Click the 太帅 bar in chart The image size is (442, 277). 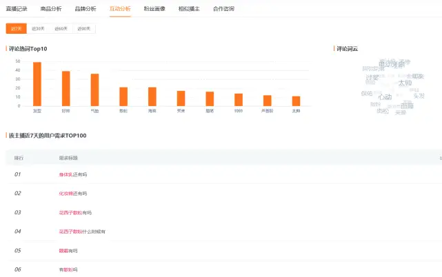(296, 101)
